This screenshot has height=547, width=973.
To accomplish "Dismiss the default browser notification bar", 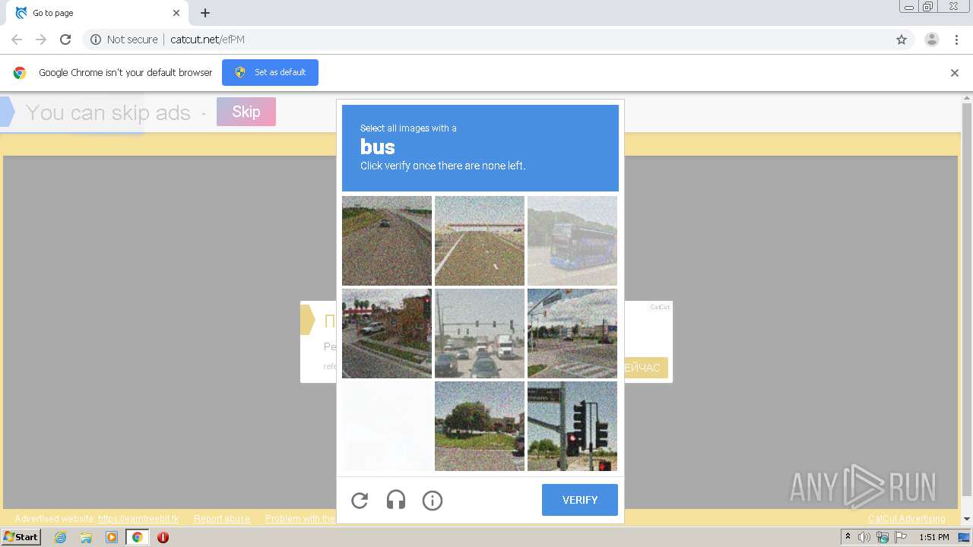I will tap(955, 73).
